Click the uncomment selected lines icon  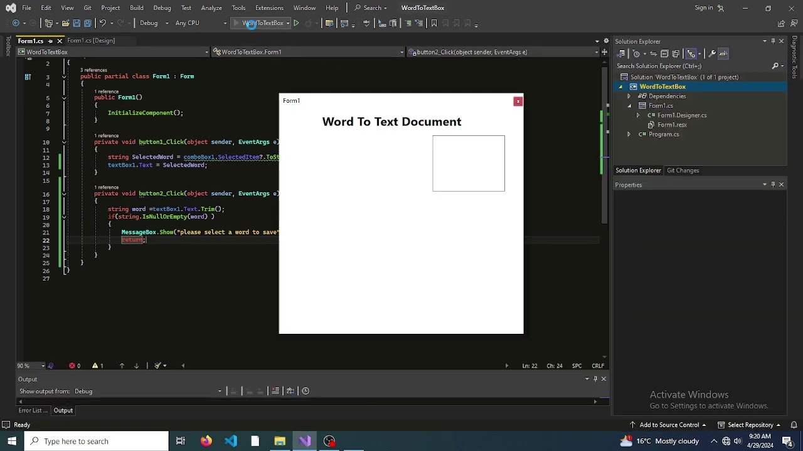(419, 23)
